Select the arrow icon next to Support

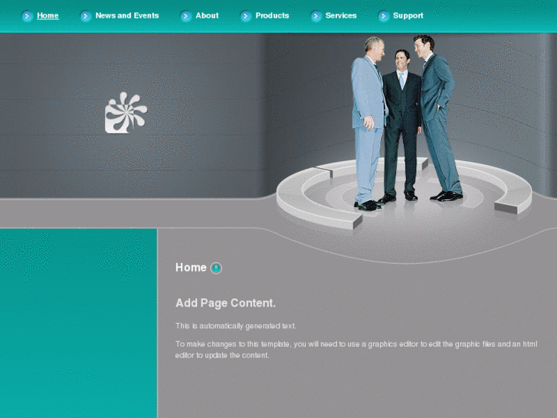(384, 16)
